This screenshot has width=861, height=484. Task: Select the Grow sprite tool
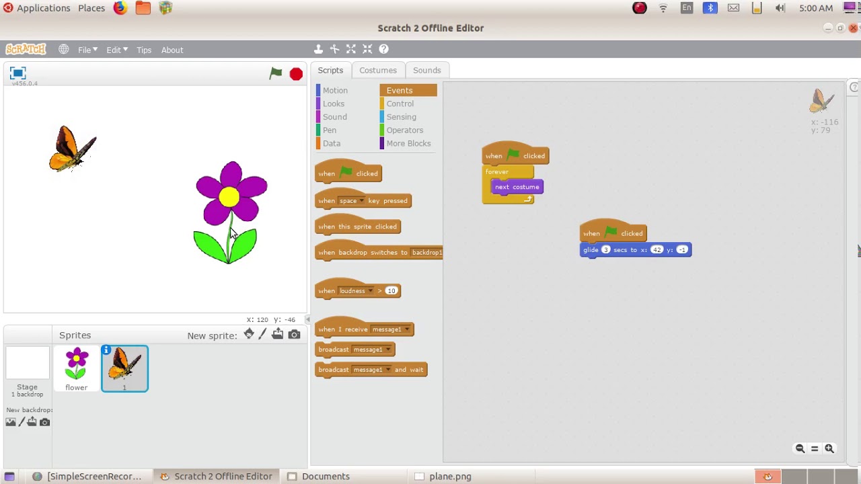click(351, 49)
